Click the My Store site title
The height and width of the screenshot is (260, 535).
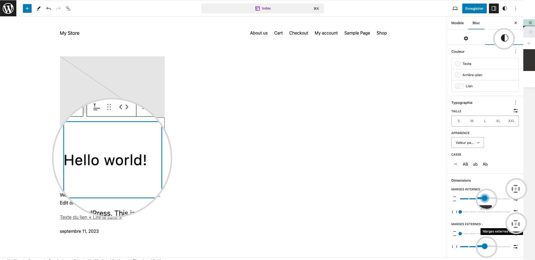(69, 33)
